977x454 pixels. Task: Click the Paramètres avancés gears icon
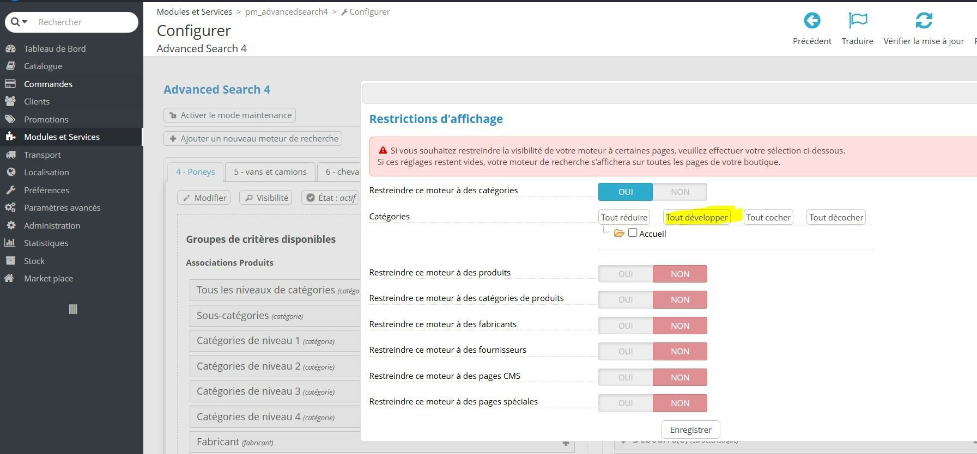tap(10, 207)
